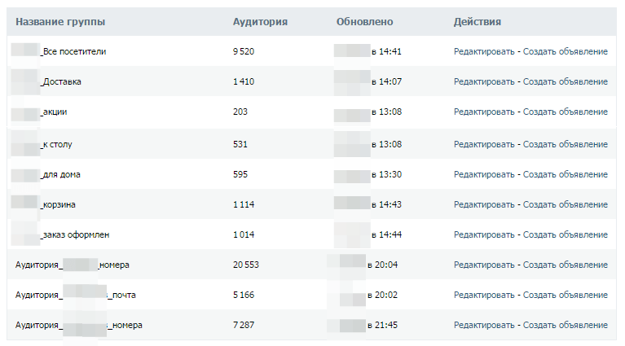Screen dimensions: 625x346
Task: Select the _заказ оформлен group name
Action: click(x=75, y=235)
